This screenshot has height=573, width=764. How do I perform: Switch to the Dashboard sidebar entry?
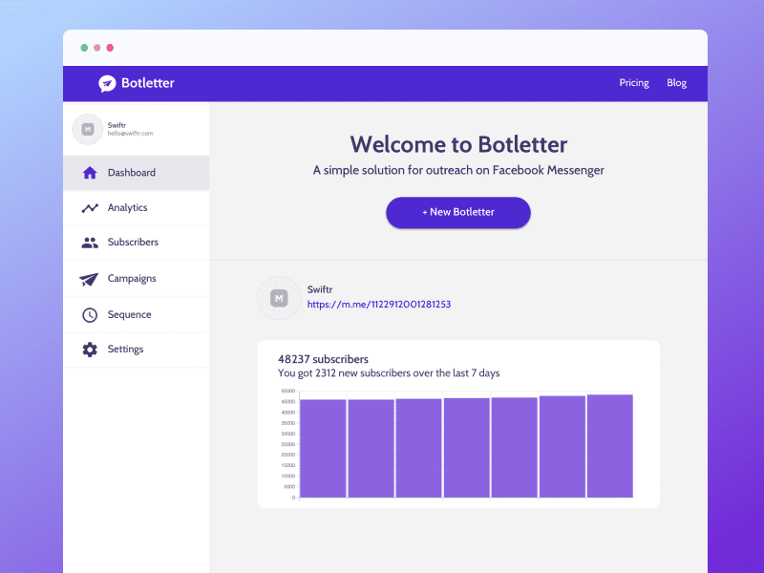(x=131, y=173)
